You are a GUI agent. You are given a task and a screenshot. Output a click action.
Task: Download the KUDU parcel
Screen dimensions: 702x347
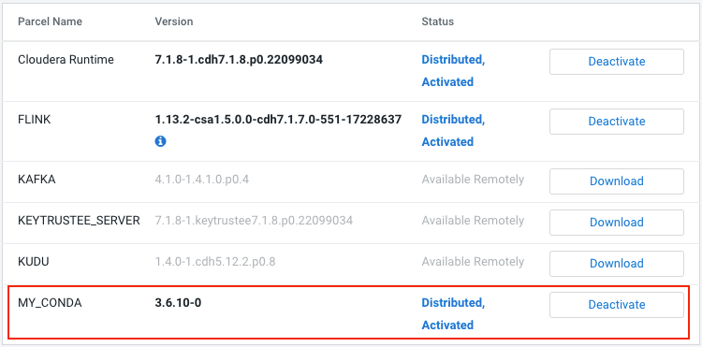[617, 264]
